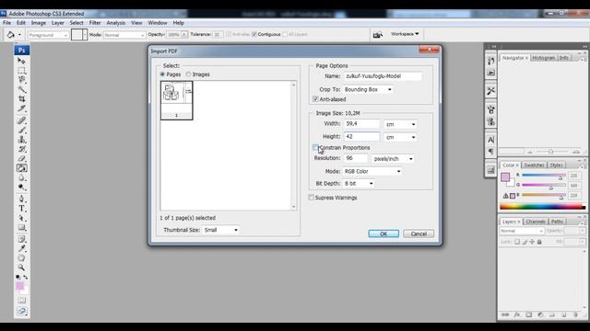Select the Crop tool
Screen dimensions: 590x331
[21, 98]
